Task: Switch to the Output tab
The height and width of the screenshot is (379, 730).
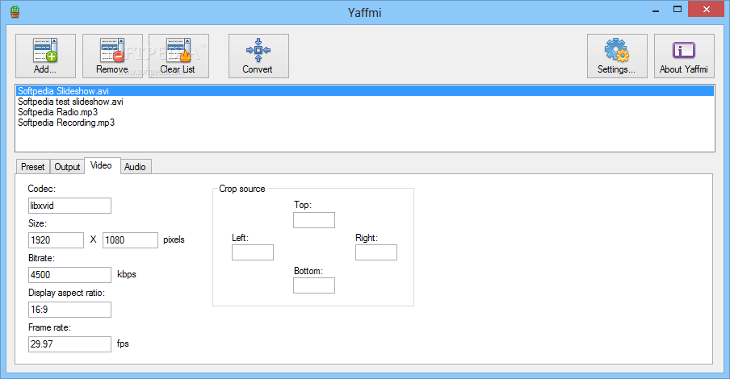Action: pyautogui.click(x=67, y=166)
